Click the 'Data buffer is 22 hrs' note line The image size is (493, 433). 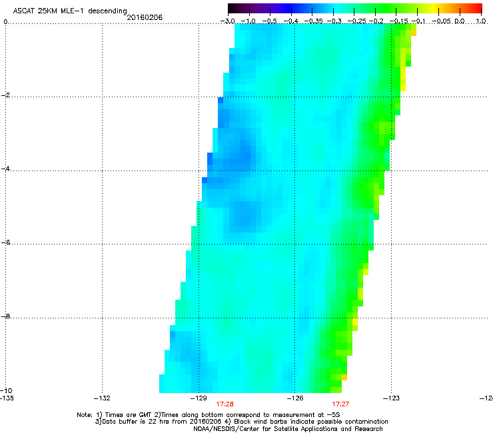tap(241, 422)
